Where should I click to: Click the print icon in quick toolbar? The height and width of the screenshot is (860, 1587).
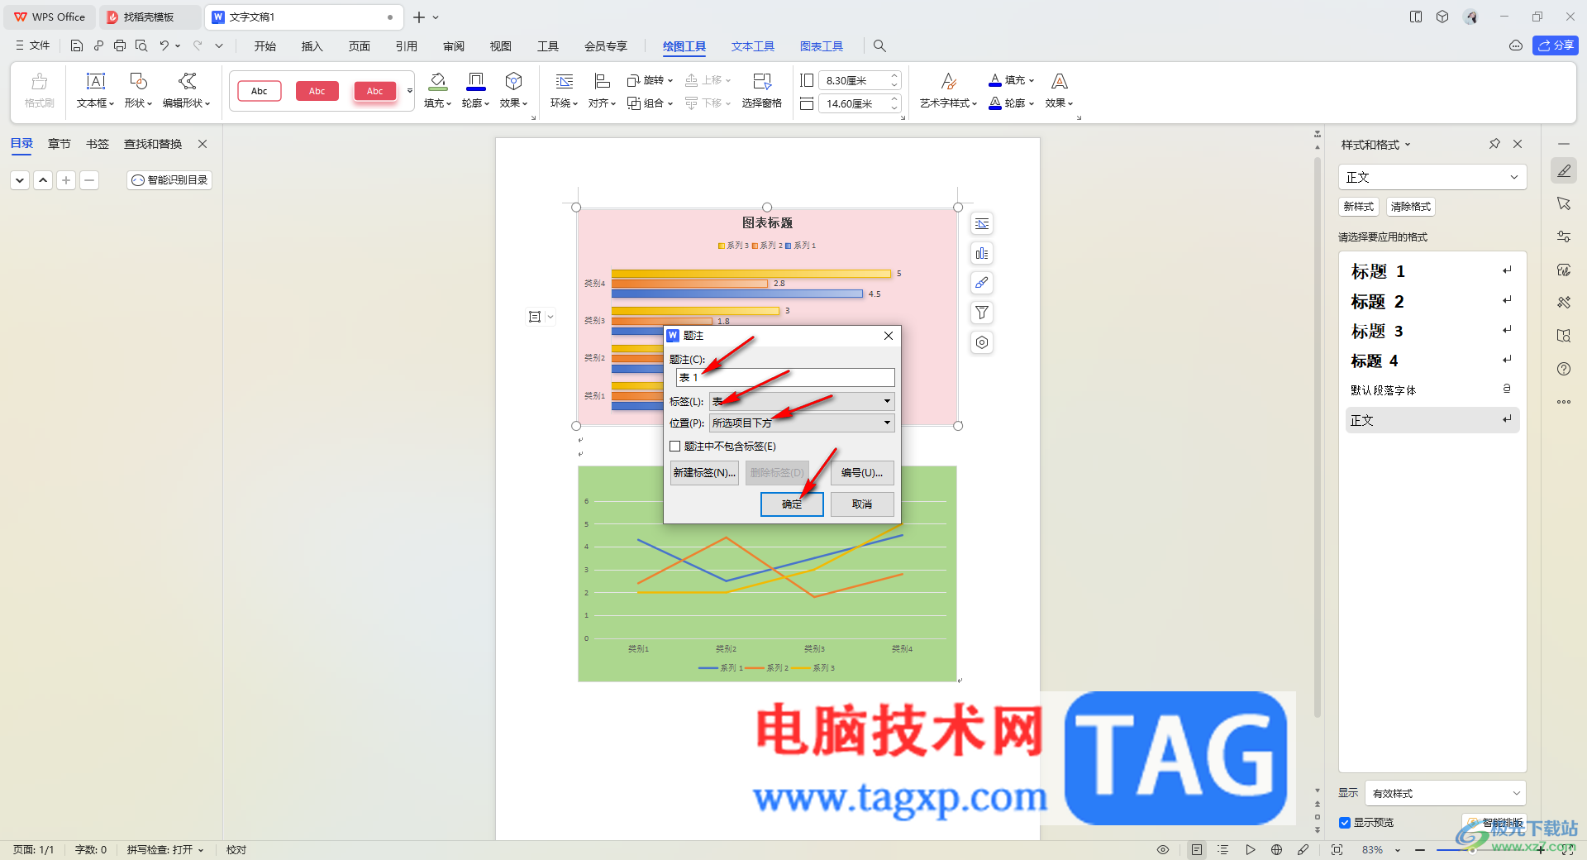[x=120, y=45]
